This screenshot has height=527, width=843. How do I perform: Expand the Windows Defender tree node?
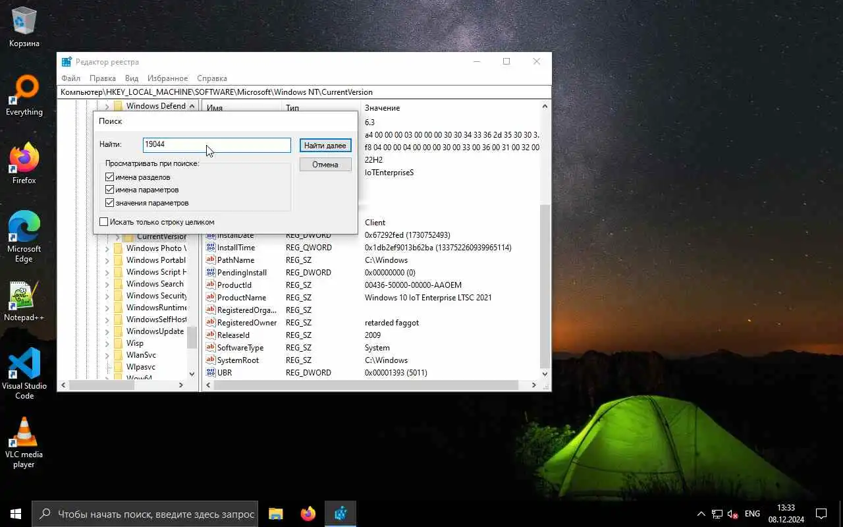coord(107,106)
